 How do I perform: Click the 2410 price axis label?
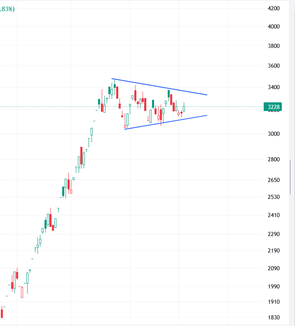pos(274,215)
